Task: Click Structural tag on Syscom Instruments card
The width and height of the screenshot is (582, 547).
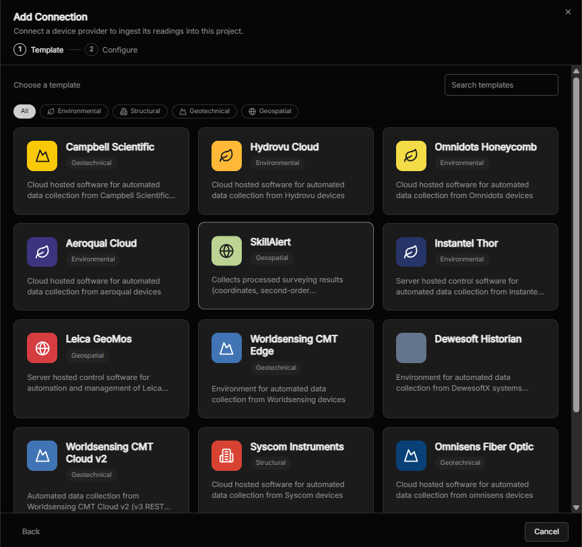Action: [x=271, y=462]
